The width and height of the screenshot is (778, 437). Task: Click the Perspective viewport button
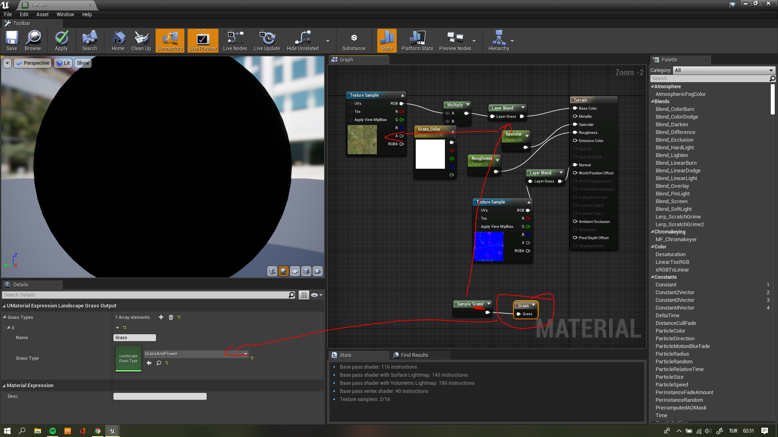pyautogui.click(x=32, y=63)
